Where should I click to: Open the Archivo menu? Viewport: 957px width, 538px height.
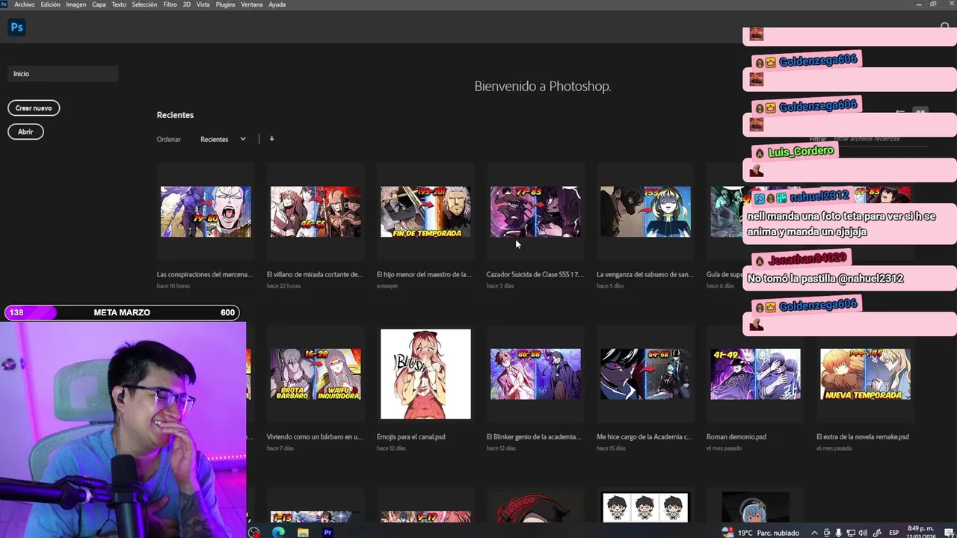25,4
